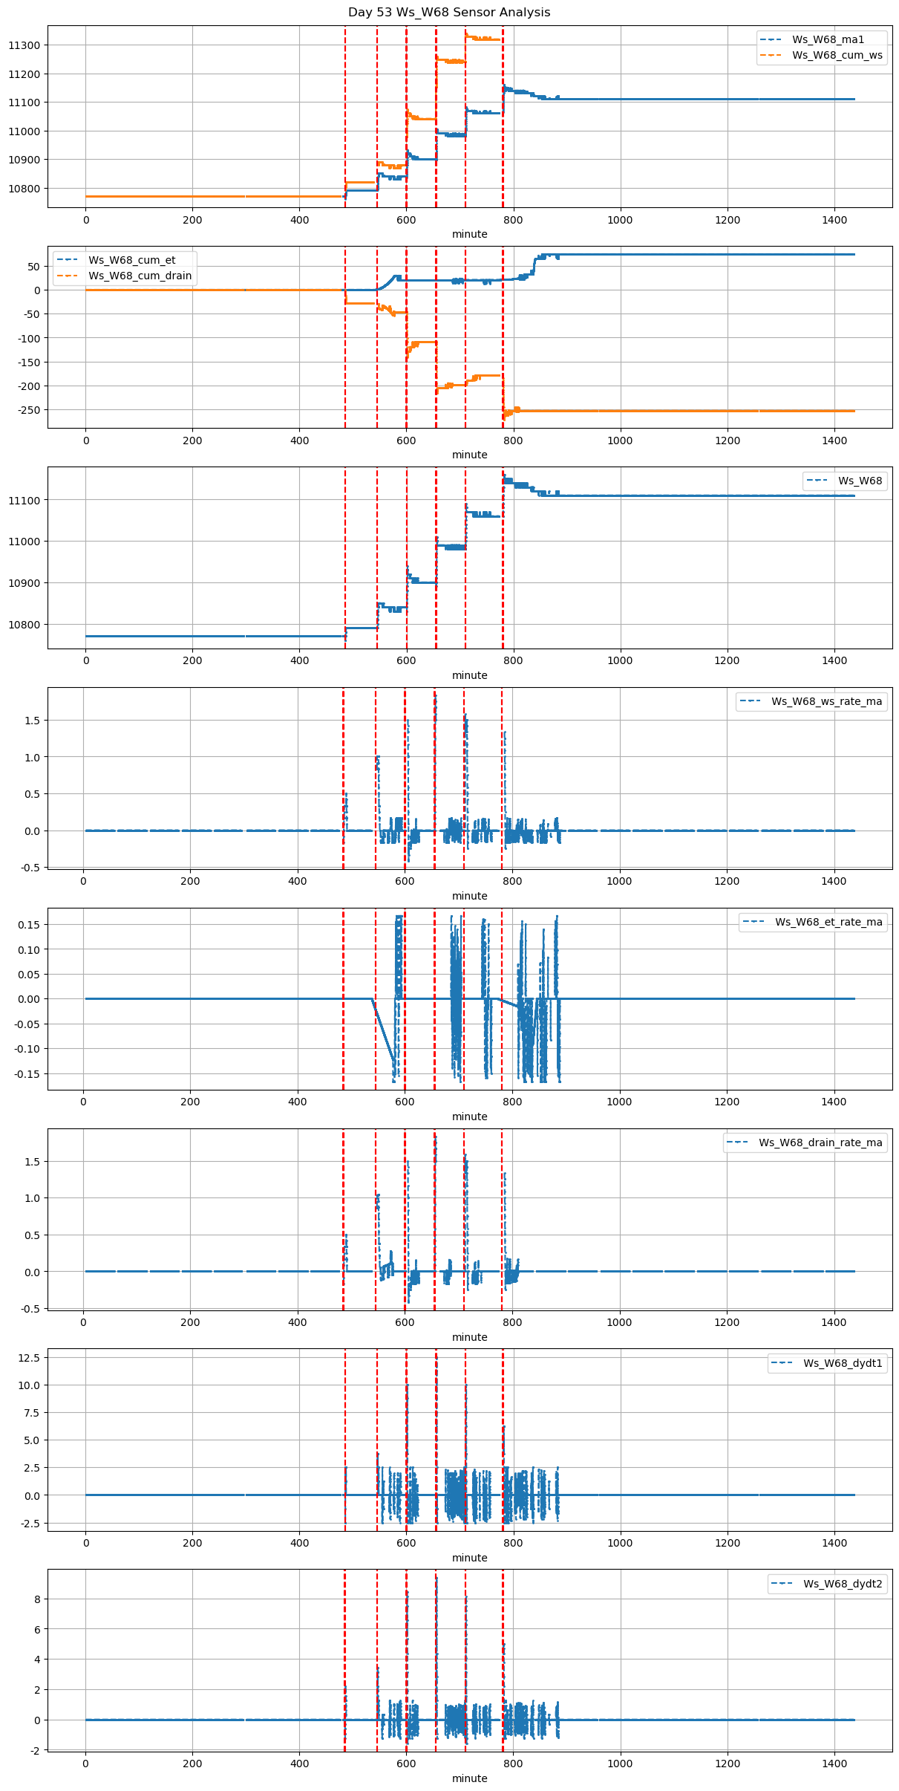Click the Ws_W68 legend in the third chart
The image size is (899, 1791).
point(860,481)
